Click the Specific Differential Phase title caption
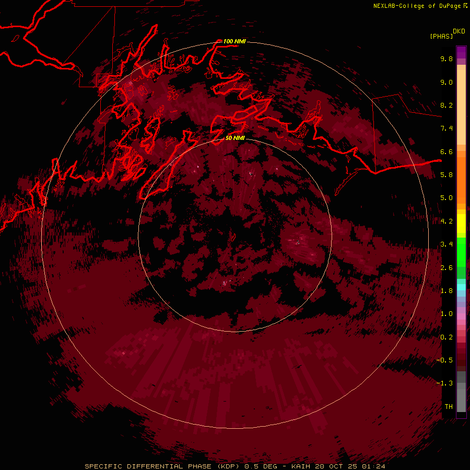This screenshot has width=470, height=470. pyautogui.click(x=234, y=466)
